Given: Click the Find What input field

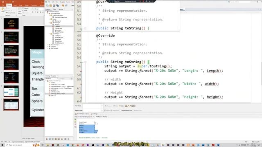Looking at the screenshot, I should pyautogui.click(x=92, y=106).
